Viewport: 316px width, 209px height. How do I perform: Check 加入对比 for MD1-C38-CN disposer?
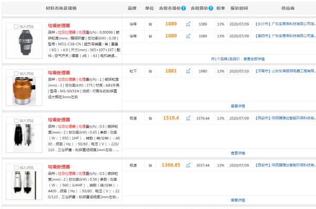[16, 27]
